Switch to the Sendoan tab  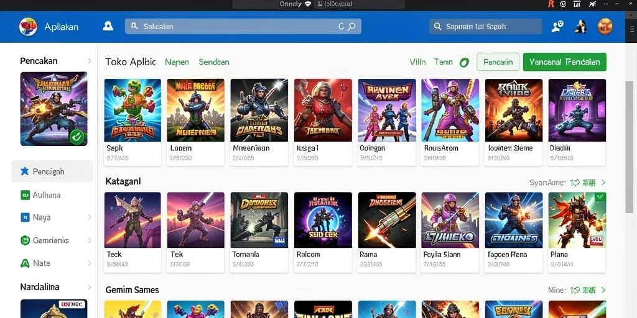pos(214,62)
